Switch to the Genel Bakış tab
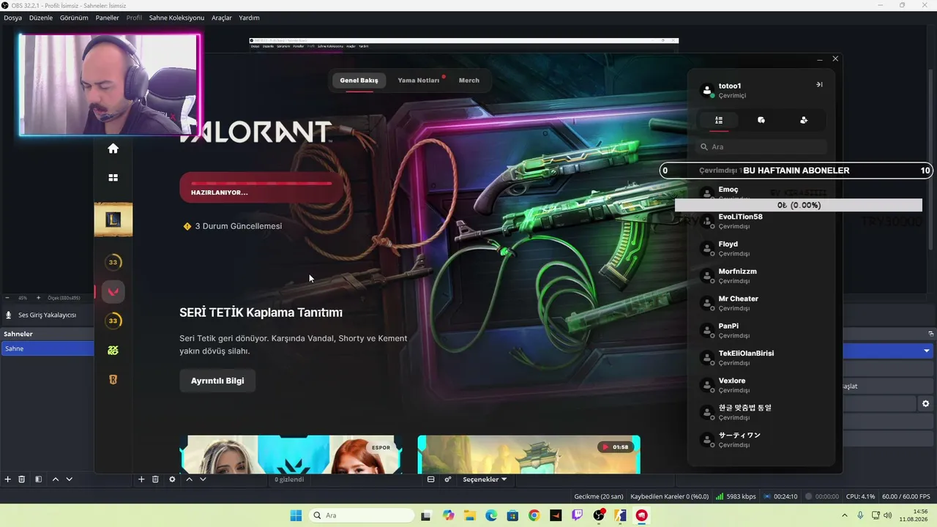The width and height of the screenshot is (937, 527). pos(359,80)
